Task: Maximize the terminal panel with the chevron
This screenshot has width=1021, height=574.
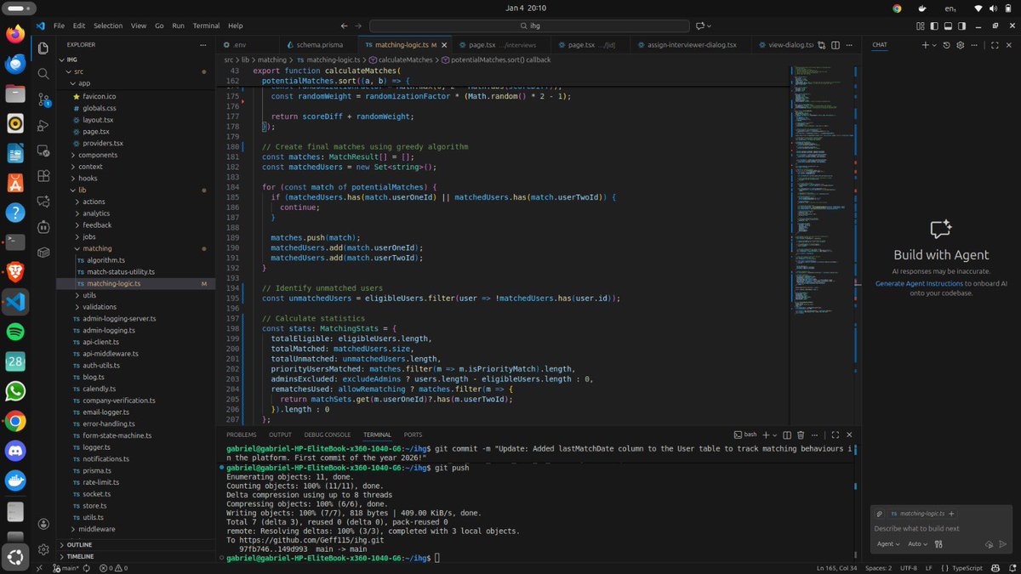Action: tap(836, 435)
